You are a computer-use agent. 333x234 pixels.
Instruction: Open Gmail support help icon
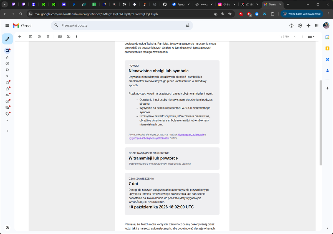click(291, 26)
